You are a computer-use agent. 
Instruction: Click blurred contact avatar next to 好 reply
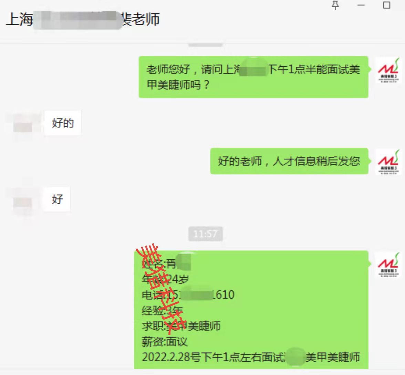tap(23, 200)
